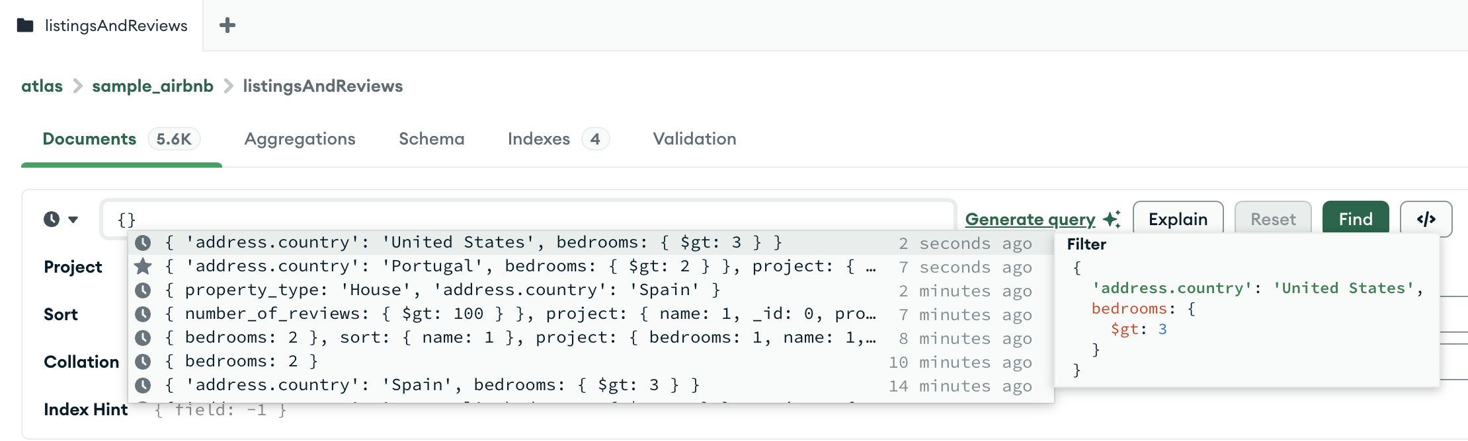Image resolution: width=1468 pixels, height=441 pixels.
Task: Open query history clock dropdown
Action: pyautogui.click(x=61, y=219)
